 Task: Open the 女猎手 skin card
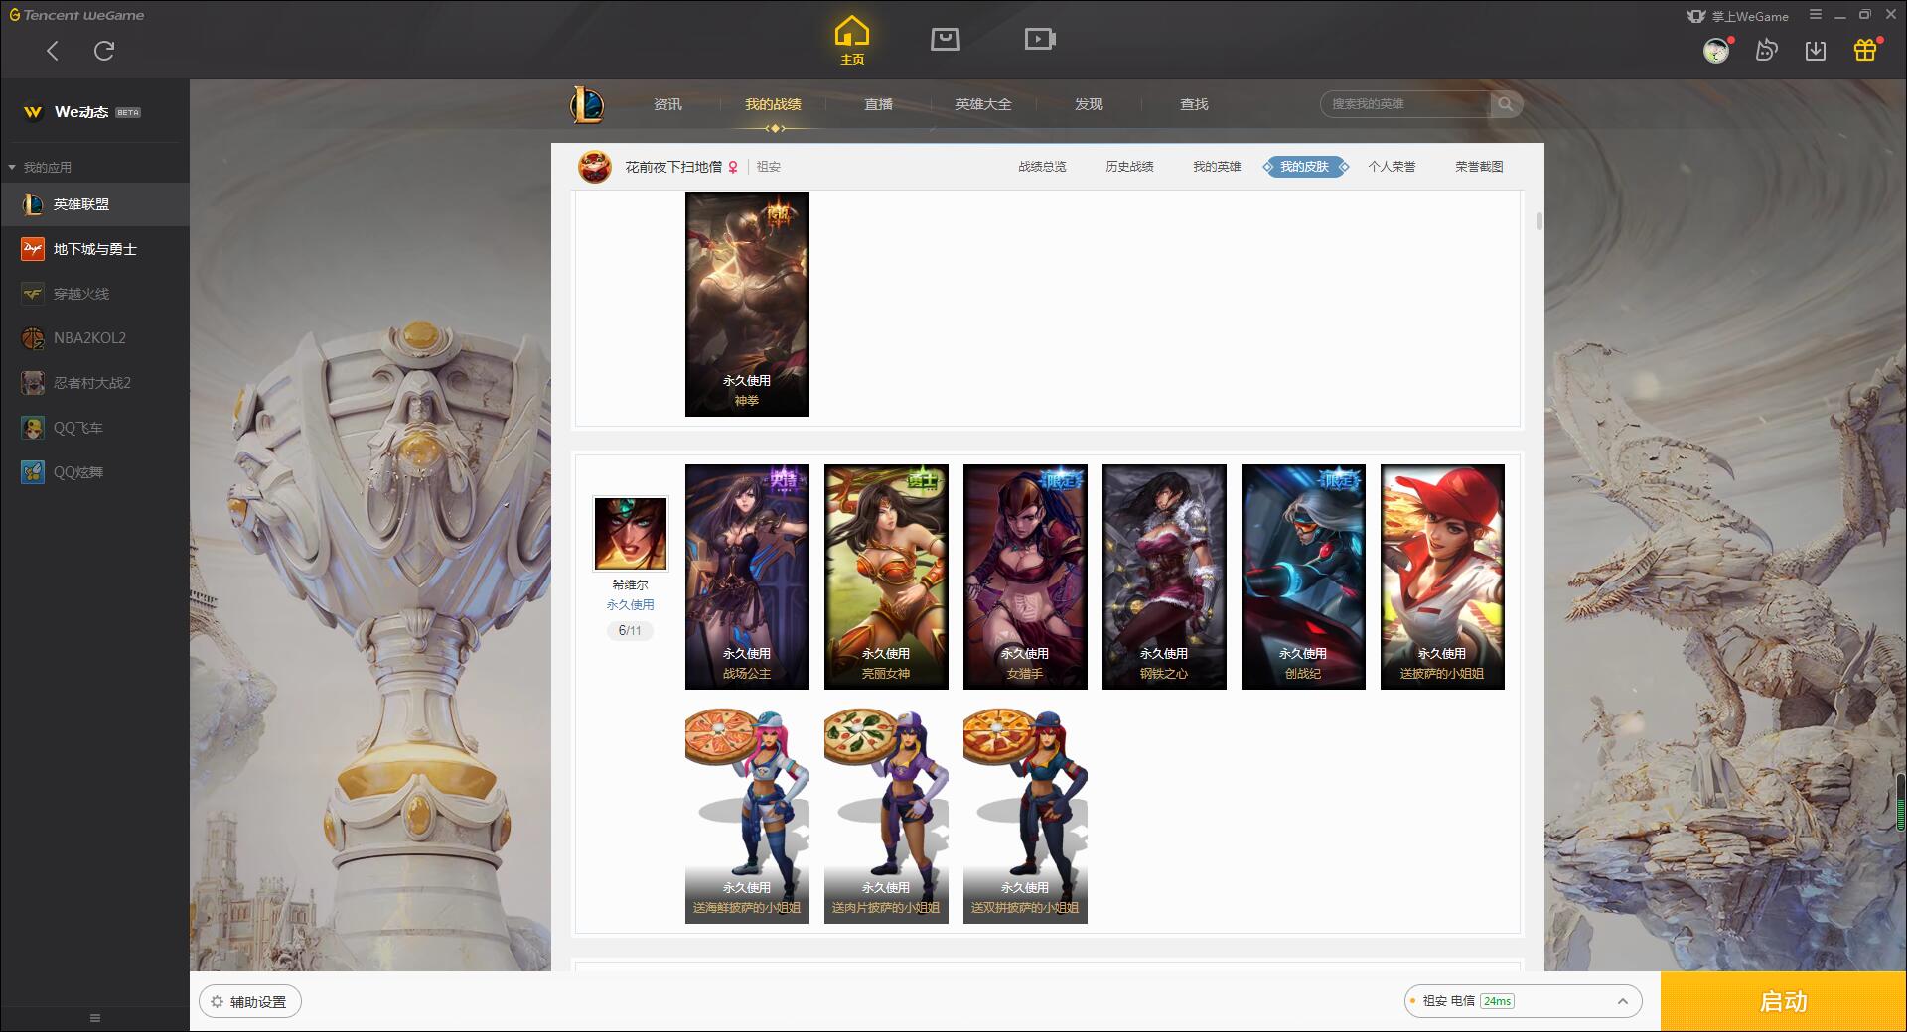click(x=1025, y=577)
